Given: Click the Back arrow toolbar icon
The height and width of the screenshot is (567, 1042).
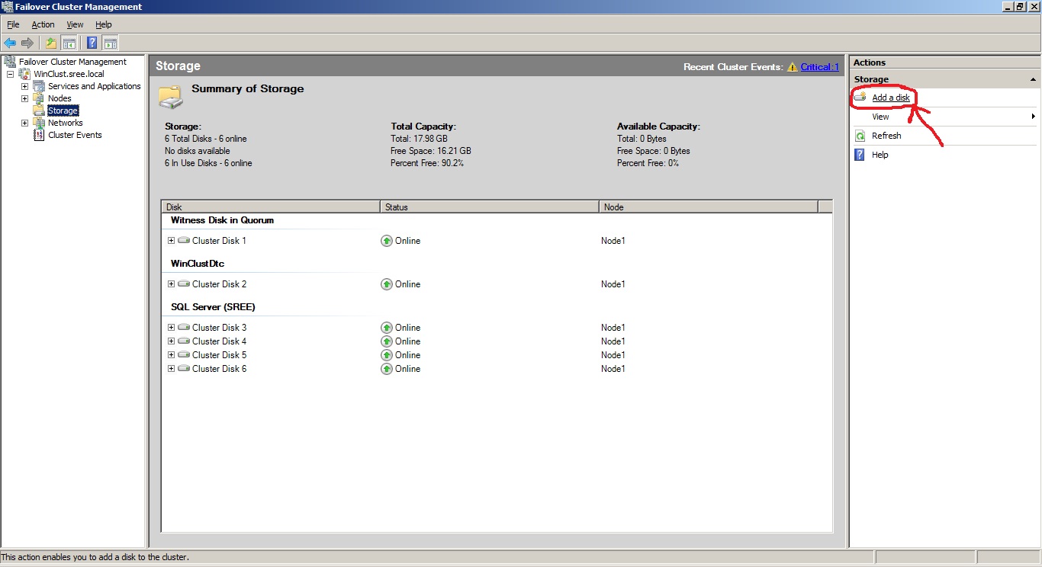Looking at the screenshot, I should click(x=10, y=43).
